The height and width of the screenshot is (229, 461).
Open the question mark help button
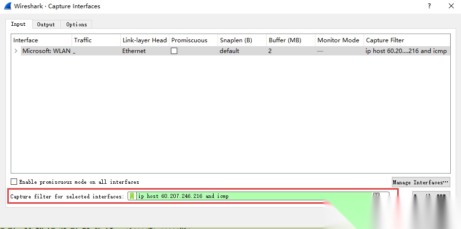point(429,6)
